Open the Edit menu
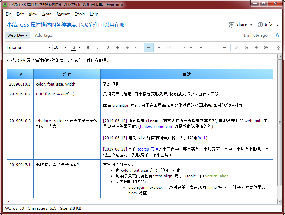Viewport: 285px width, 215px height. pos(20,14)
